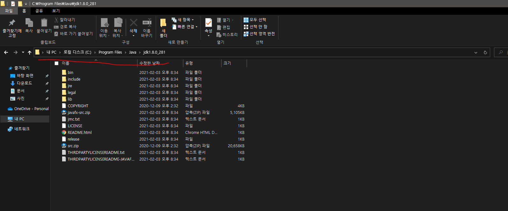Click the 붙여넣기 paste icon
Screen dimensions: 508x211
coord(44,23)
